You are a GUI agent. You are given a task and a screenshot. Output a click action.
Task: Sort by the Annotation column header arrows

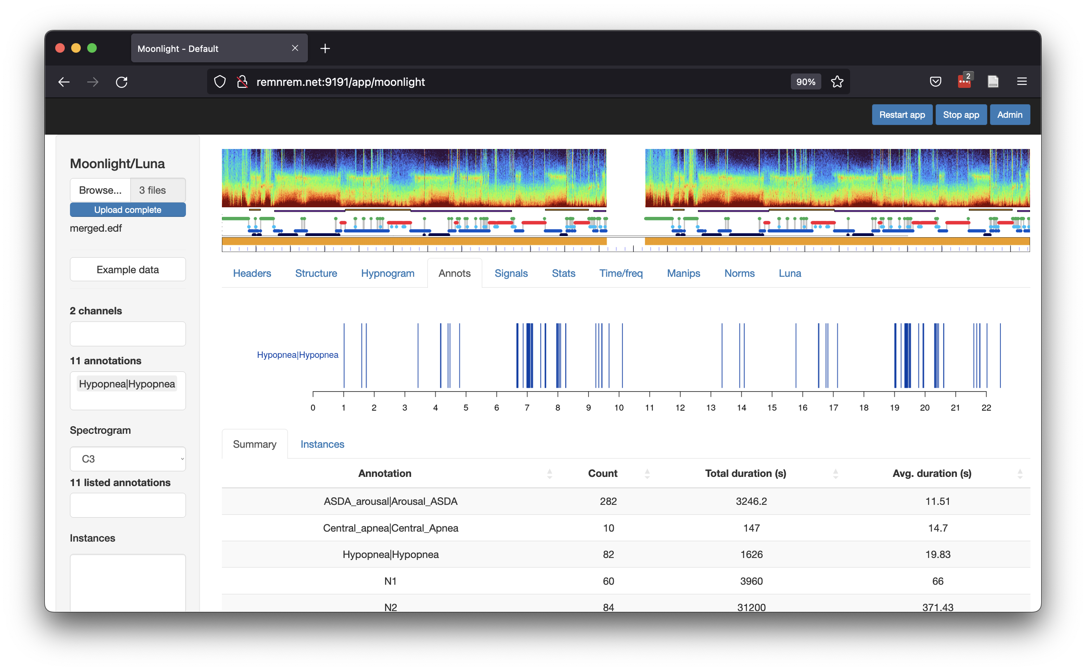point(549,474)
